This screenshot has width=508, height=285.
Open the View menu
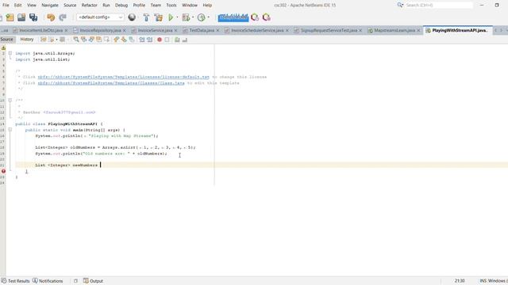(32, 6)
